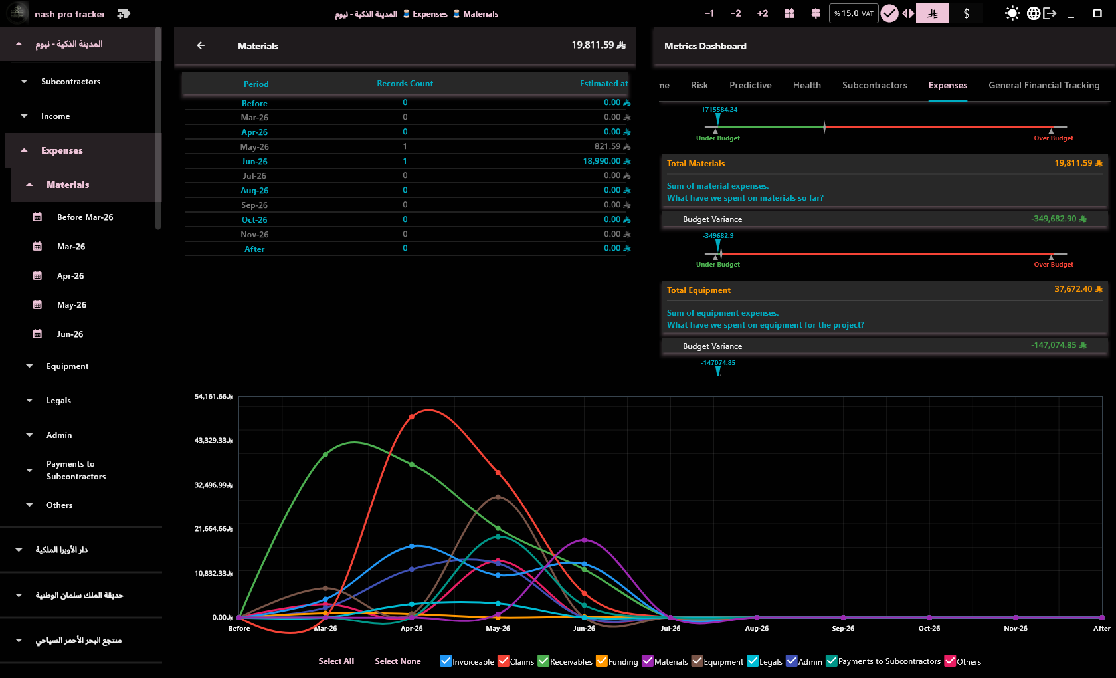This screenshot has width=1116, height=678.
Task: Open the General Financial Tracking tab
Action: (x=1044, y=85)
